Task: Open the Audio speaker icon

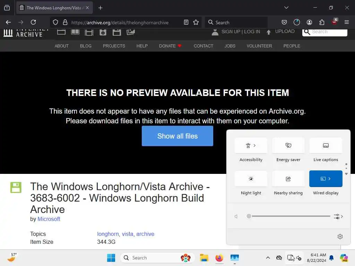Action: tap(103, 33)
